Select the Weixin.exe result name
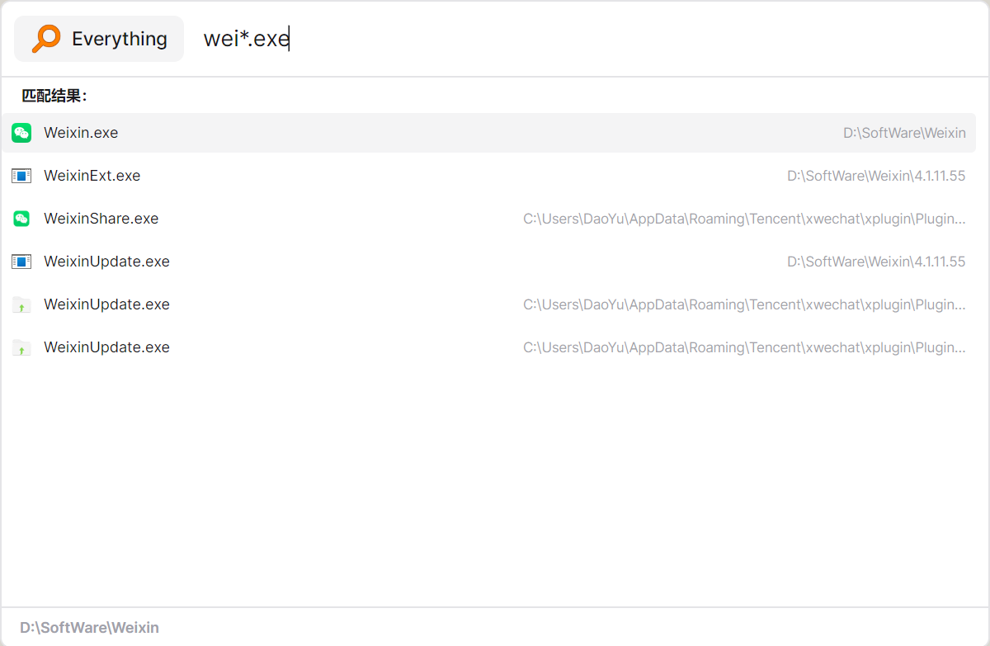This screenshot has height=646, width=990. pyautogui.click(x=81, y=133)
